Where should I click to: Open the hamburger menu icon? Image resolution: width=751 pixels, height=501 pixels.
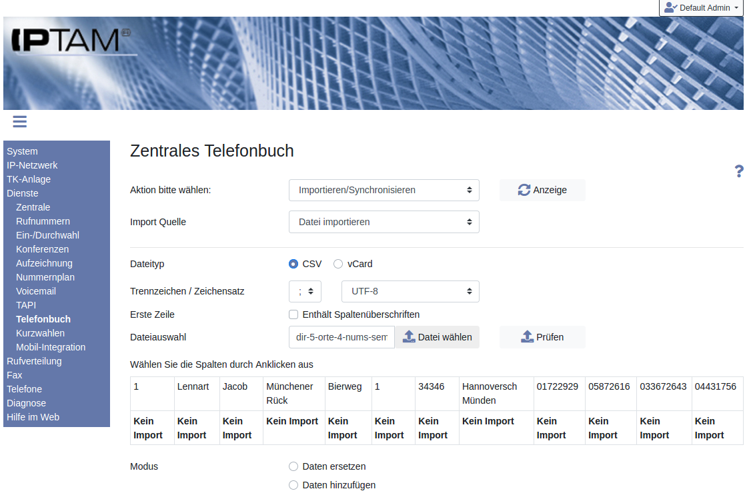[x=19, y=121]
